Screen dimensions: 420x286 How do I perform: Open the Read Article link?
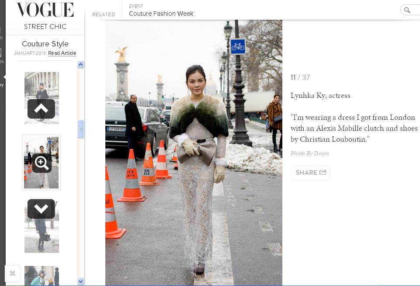tap(62, 53)
